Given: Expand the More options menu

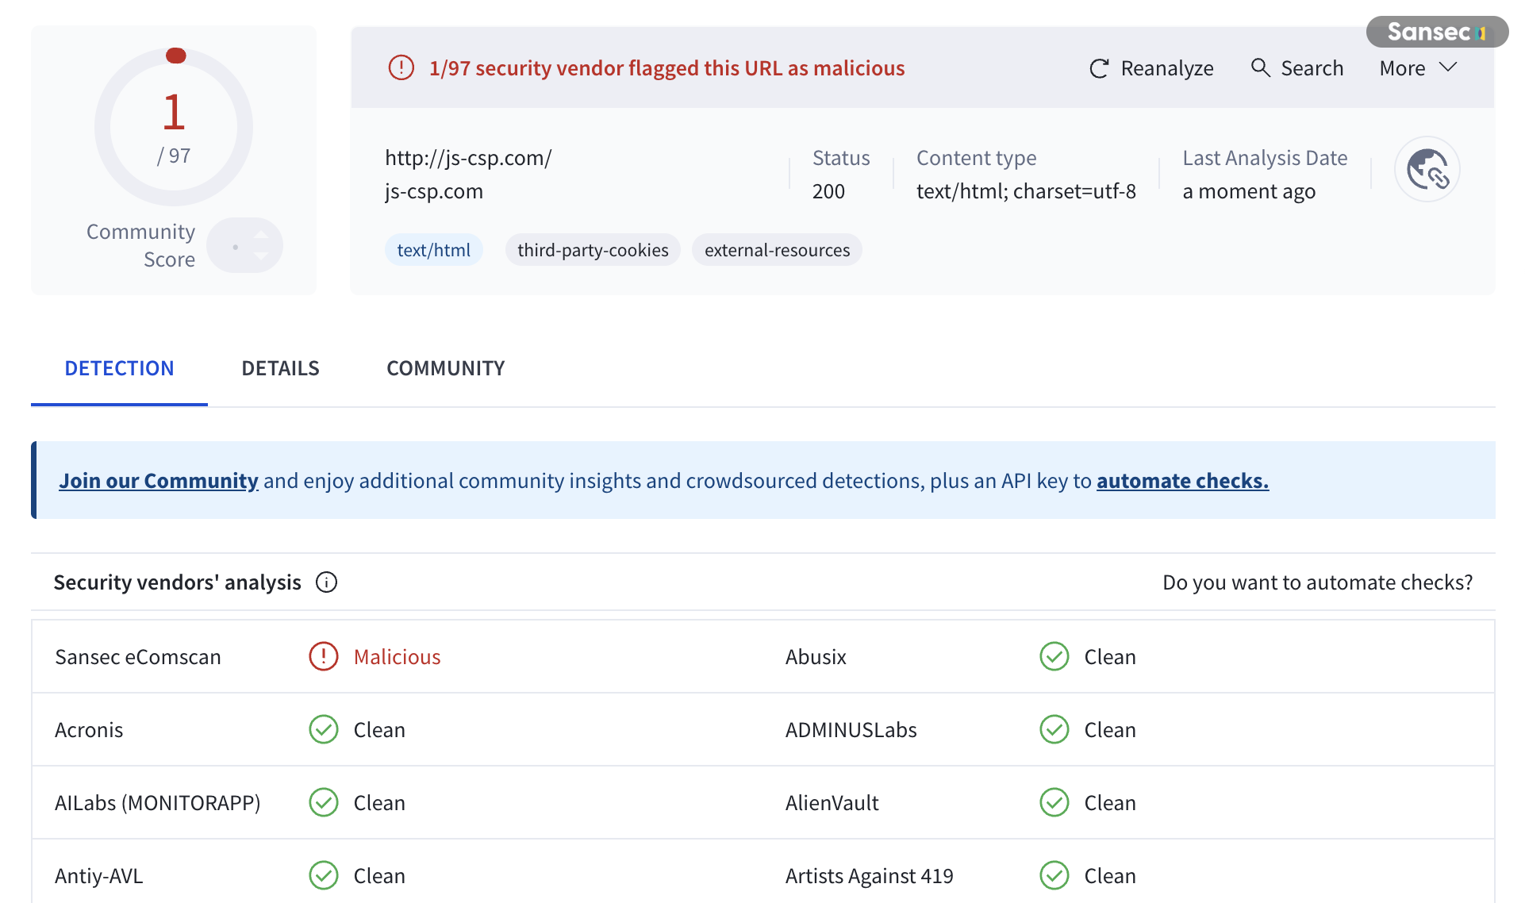Looking at the screenshot, I should coord(1418,68).
